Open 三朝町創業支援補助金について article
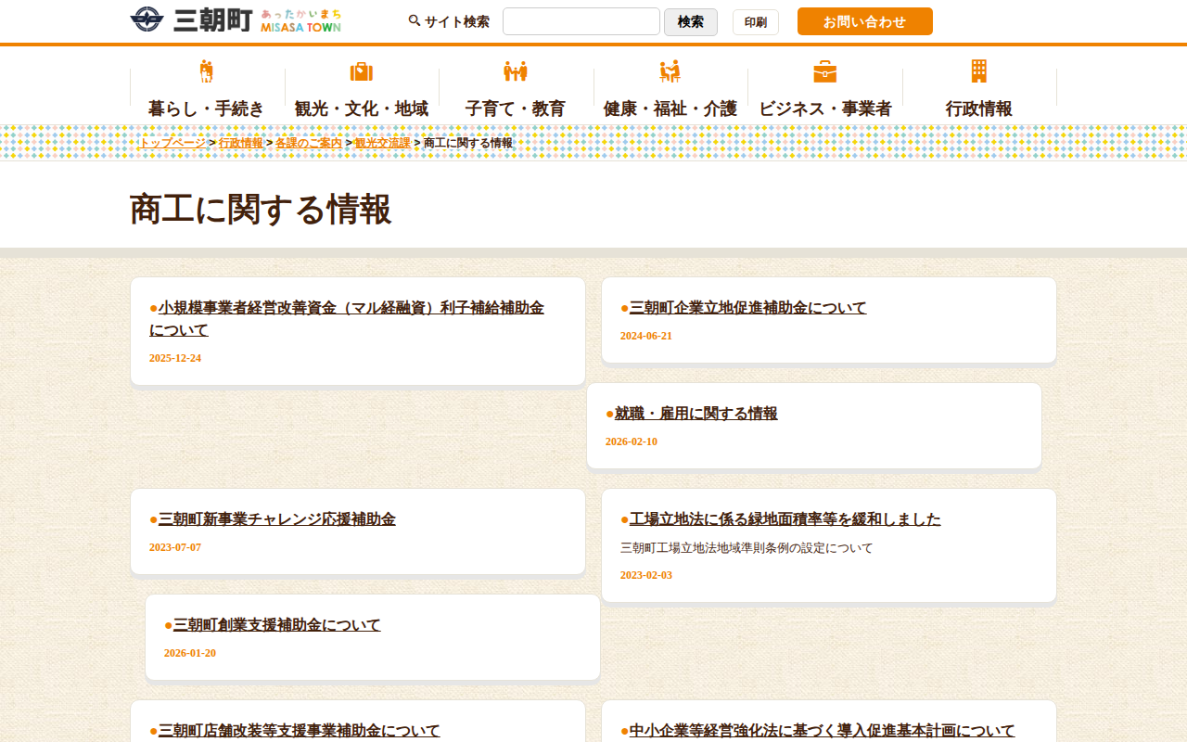 pyautogui.click(x=277, y=625)
